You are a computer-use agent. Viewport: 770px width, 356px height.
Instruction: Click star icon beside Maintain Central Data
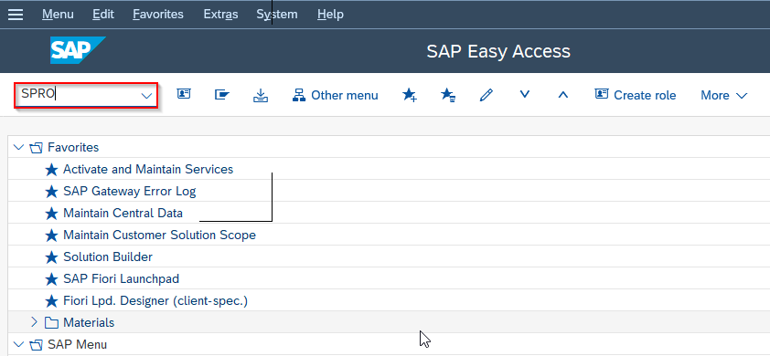(51, 214)
